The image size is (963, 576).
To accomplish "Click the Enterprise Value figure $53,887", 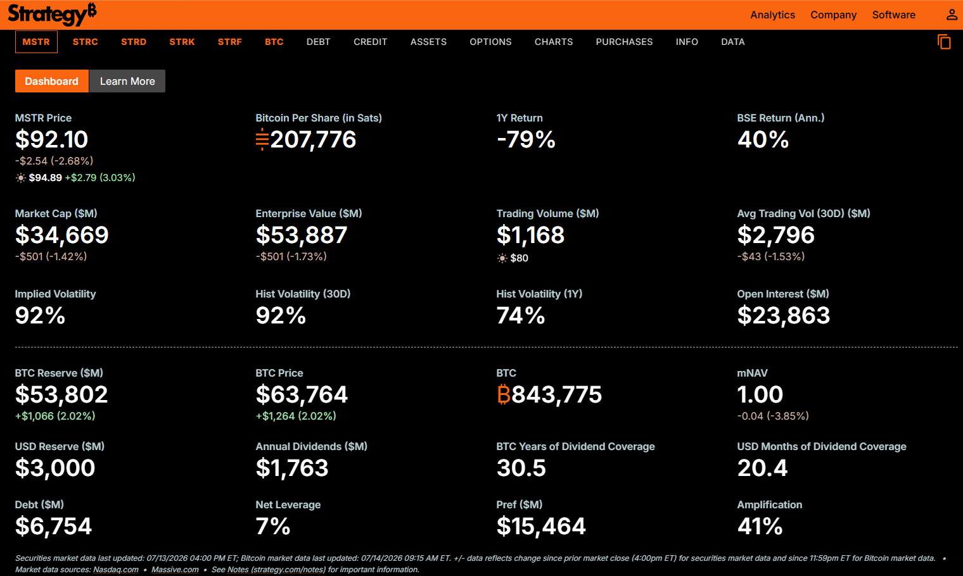I will 302,235.
